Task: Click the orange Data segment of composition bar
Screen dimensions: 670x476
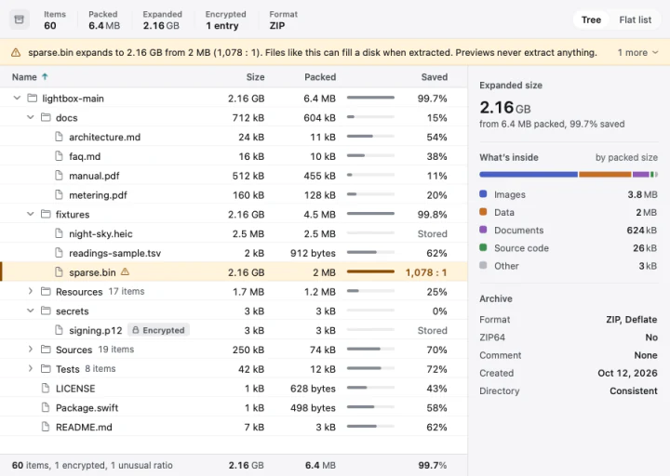Action: click(x=605, y=174)
